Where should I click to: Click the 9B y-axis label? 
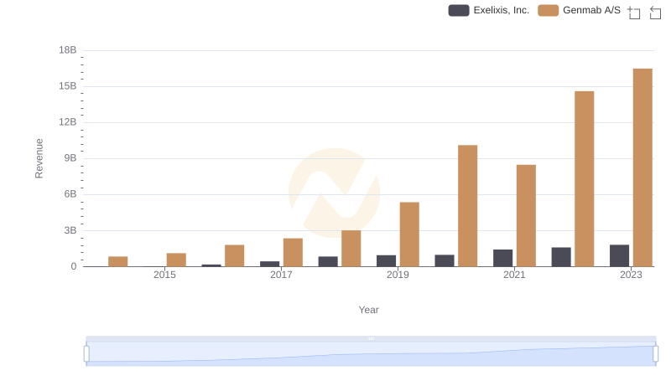tap(70, 158)
